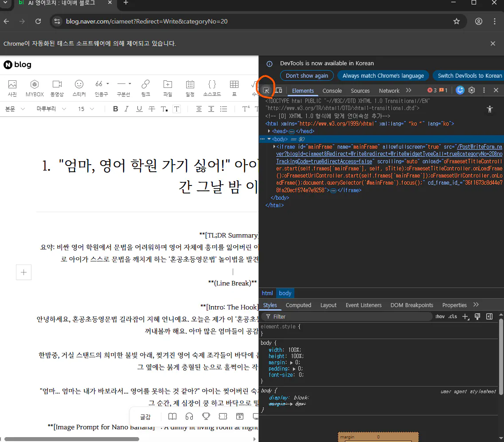Open font size 15 dropdown
The width and height of the screenshot is (504, 442).
click(86, 109)
